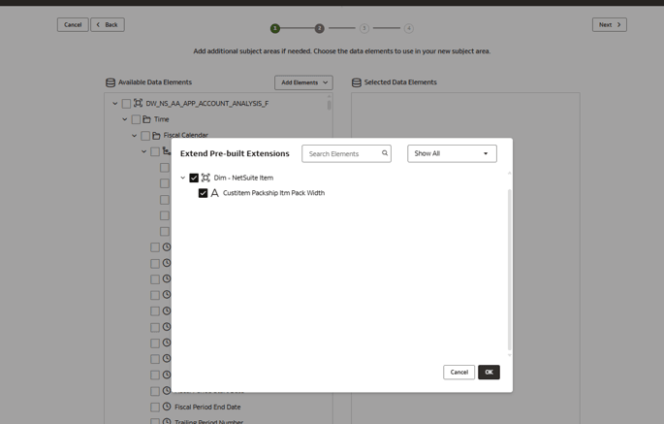
Task: Check the DW_NS_AA_APP_ACCOUNT_ANALYSIS_F checkbox
Action: click(x=126, y=104)
